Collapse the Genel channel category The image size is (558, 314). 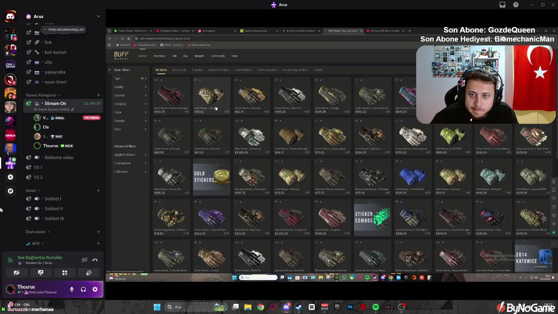pyautogui.click(x=32, y=191)
